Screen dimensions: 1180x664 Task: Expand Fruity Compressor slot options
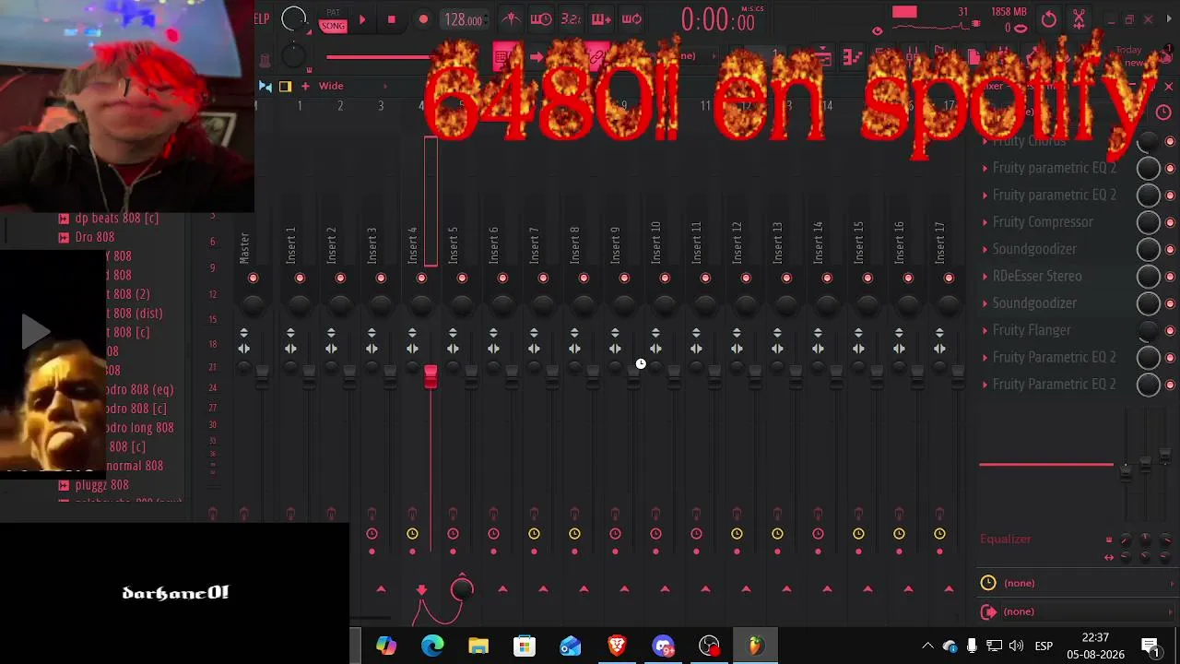(985, 222)
